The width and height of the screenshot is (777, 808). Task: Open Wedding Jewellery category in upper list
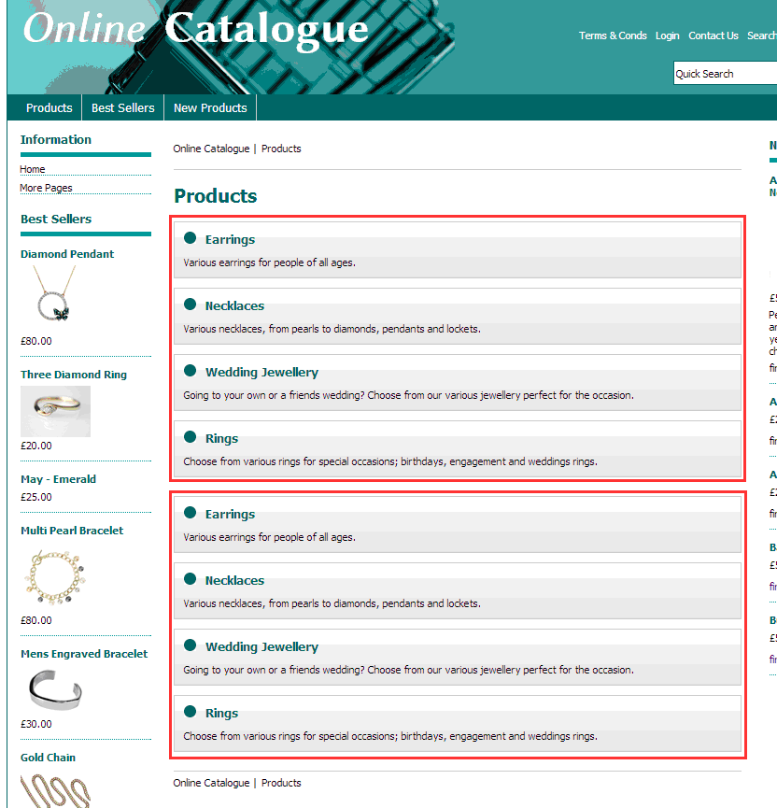261,372
